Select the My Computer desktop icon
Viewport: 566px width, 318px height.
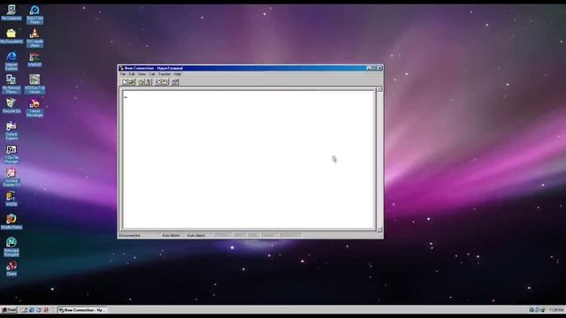coord(11,12)
